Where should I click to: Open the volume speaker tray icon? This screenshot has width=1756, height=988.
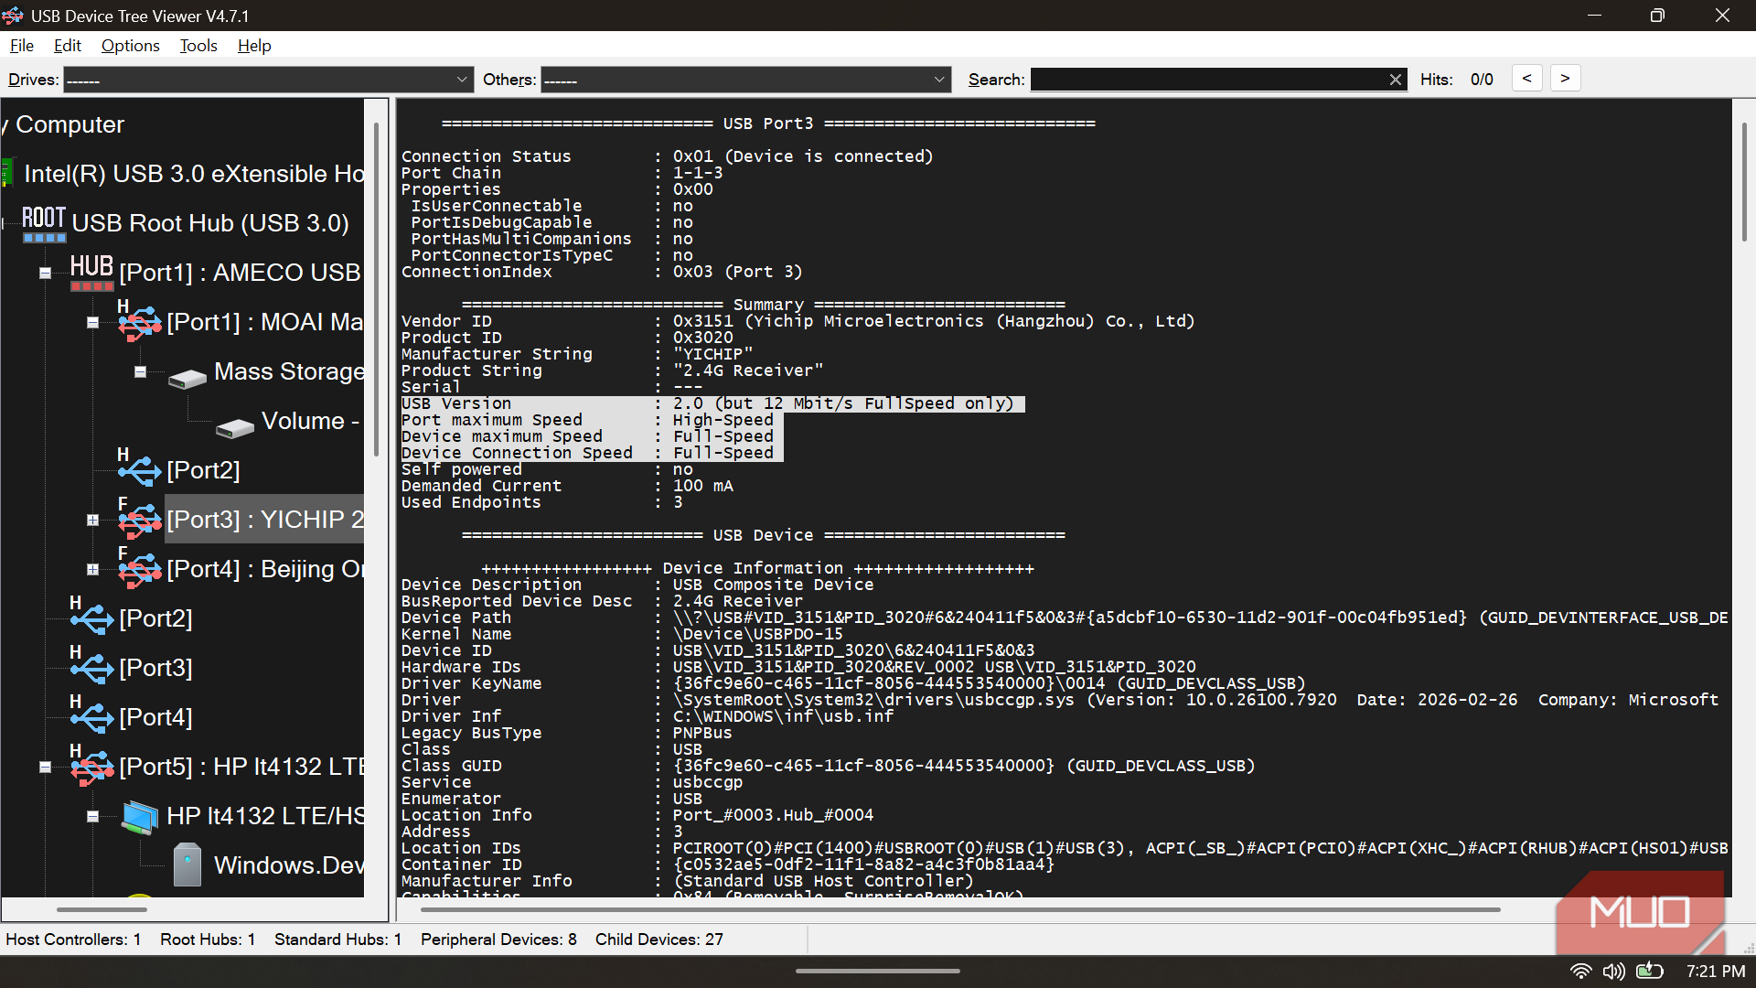pos(1614,971)
